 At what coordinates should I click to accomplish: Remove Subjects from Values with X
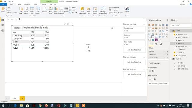click(167, 52)
